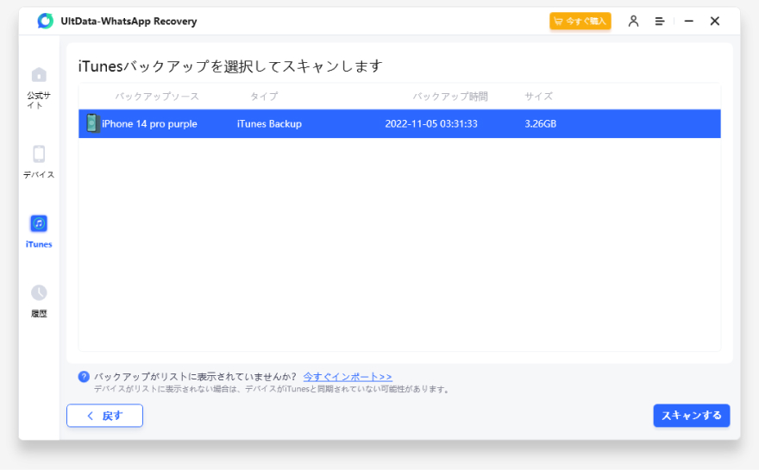
Task: Click the iPhone device icon in backup row
Action: 92,123
